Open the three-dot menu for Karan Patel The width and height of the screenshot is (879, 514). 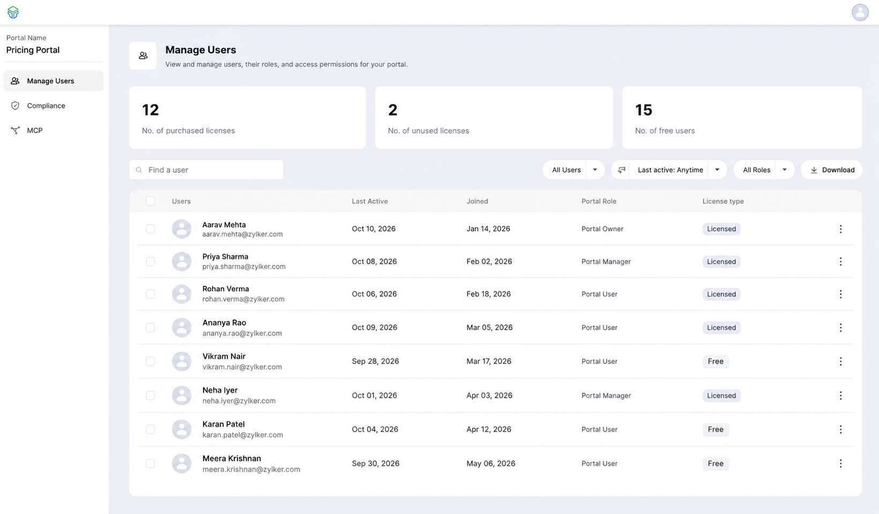pos(840,429)
